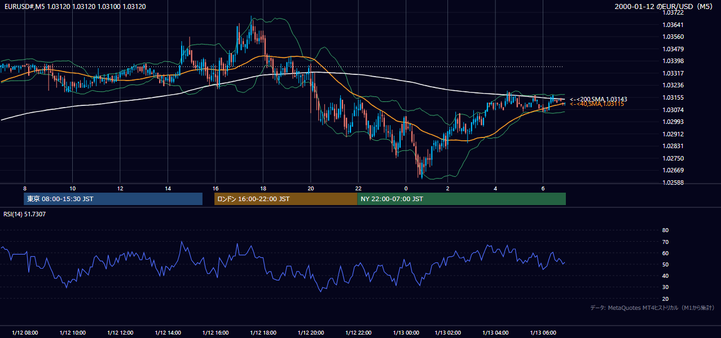The width and height of the screenshot is (721, 338).
Task: Click the 0 hour tick on chart time axis
Action: click(x=406, y=188)
